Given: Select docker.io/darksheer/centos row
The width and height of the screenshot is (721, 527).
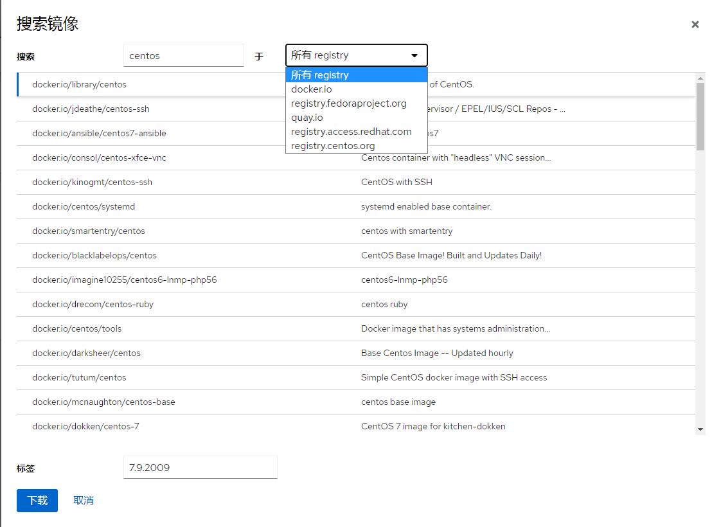Looking at the screenshot, I should [356, 353].
